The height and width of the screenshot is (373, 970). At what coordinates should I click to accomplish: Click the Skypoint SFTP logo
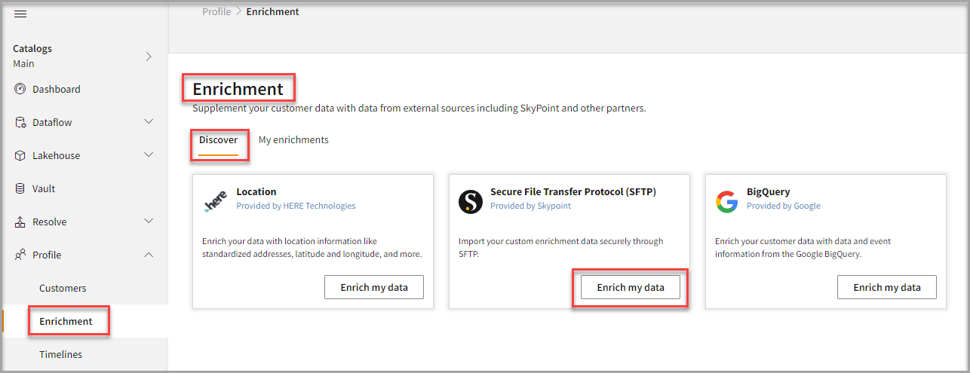[x=471, y=202]
